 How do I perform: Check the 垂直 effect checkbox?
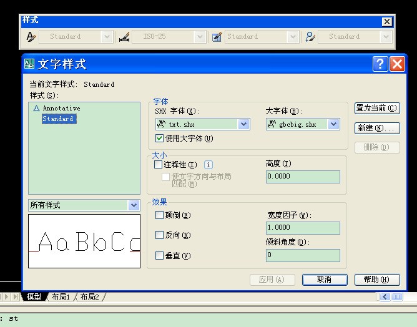coord(159,255)
